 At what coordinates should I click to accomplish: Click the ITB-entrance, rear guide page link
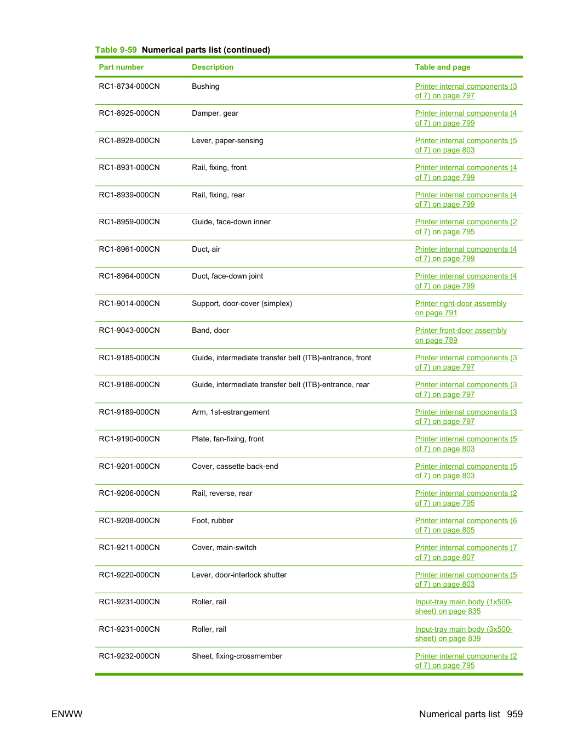(x=466, y=390)
